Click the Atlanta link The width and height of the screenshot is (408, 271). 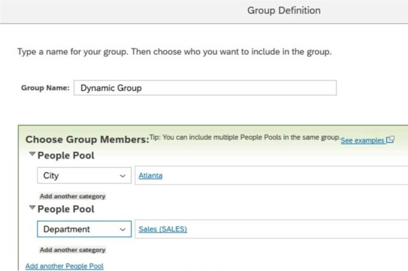[150, 176]
